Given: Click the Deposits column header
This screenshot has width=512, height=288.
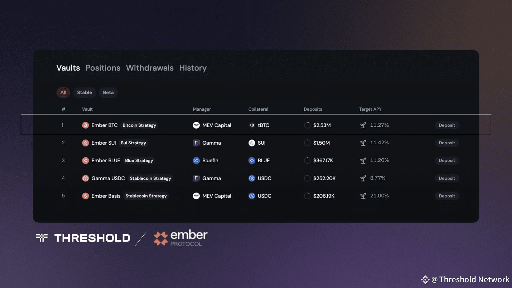Looking at the screenshot, I should [x=313, y=109].
